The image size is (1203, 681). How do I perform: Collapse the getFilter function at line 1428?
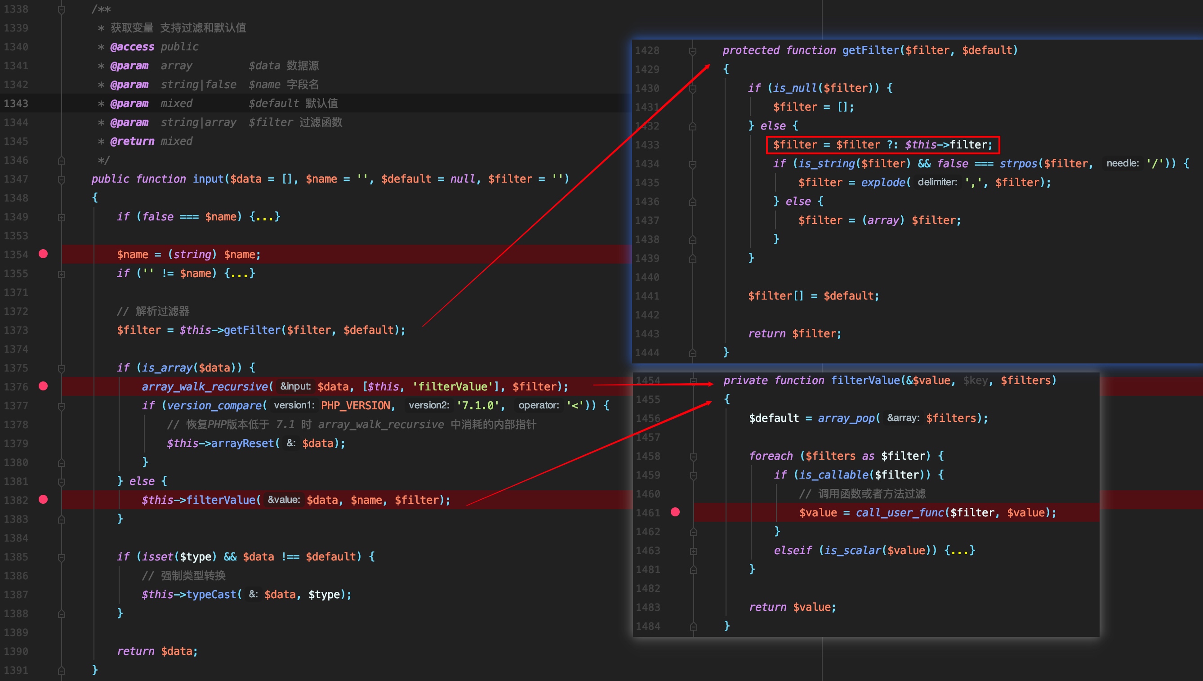693,50
